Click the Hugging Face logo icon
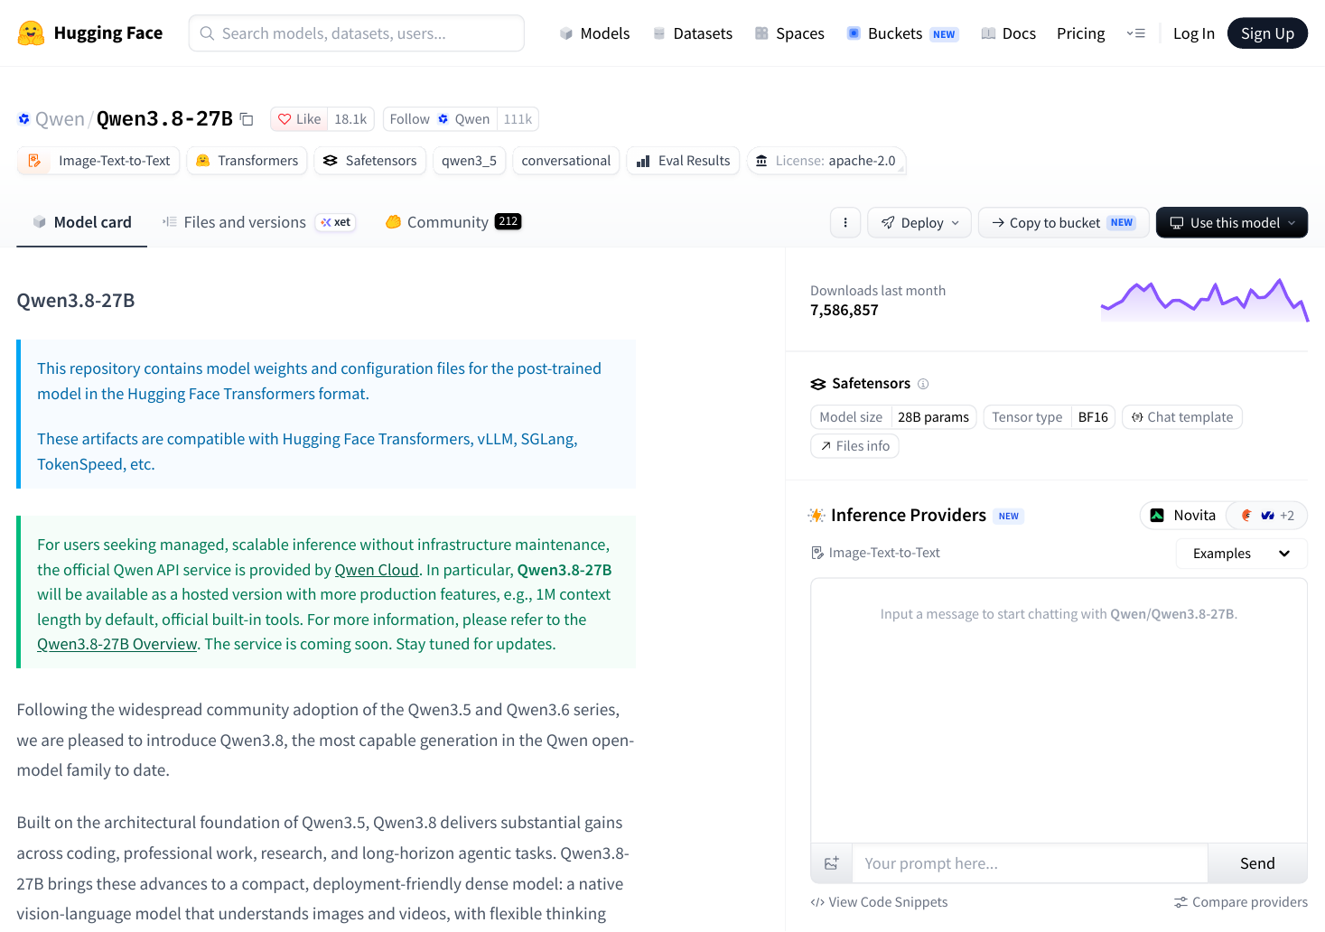The width and height of the screenshot is (1325, 932). pos(31,33)
